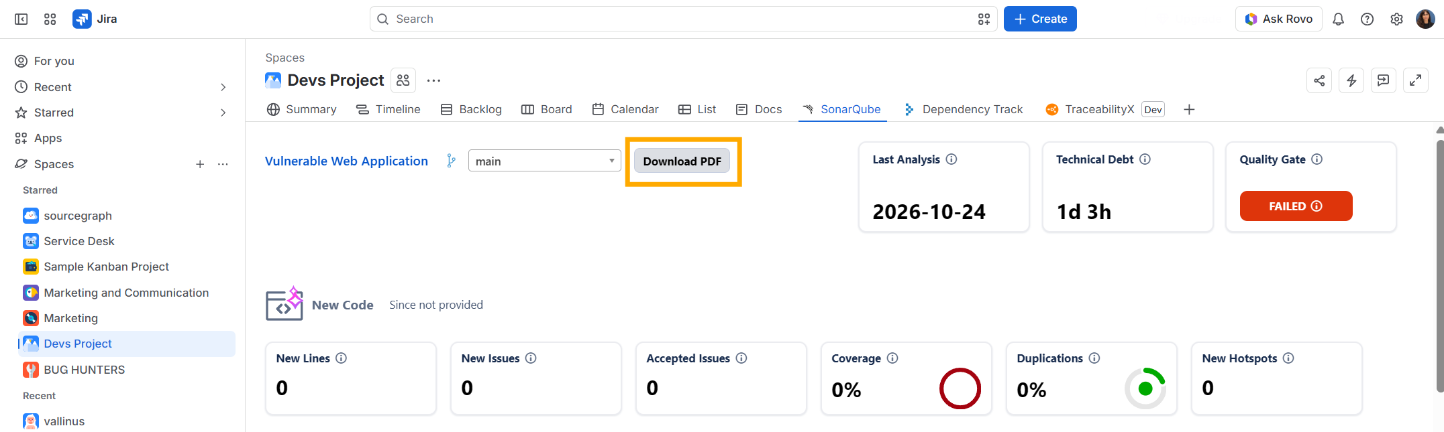Collapse the sidebar with the panel icon
This screenshot has width=1444, height=432.
pyautogui.click(x=21, y=19)
